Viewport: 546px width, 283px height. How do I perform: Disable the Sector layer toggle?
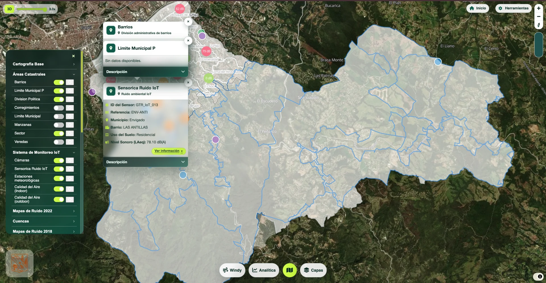[59, 133]
